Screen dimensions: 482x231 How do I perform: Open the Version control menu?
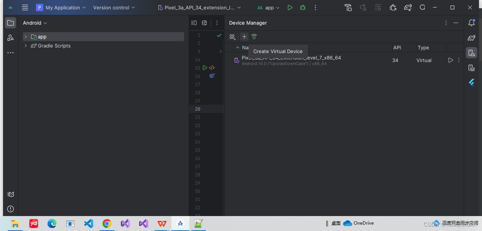114,7
